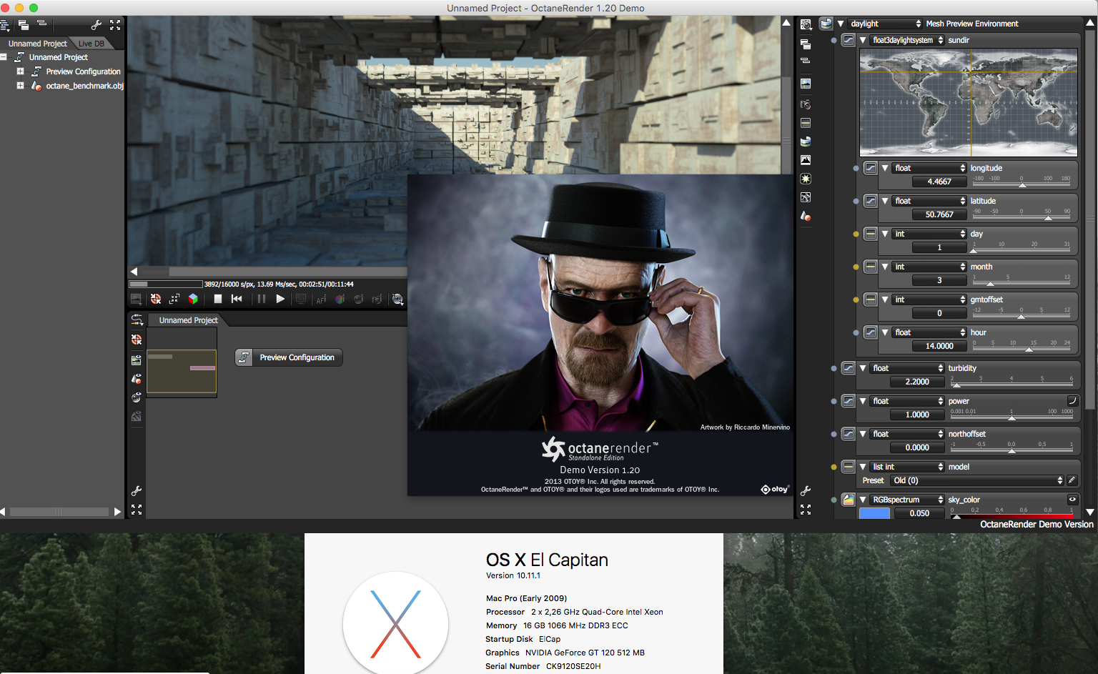Open the day int type dropdown
This screenshot has height=674, width=1098.
[x=930, y=234]
